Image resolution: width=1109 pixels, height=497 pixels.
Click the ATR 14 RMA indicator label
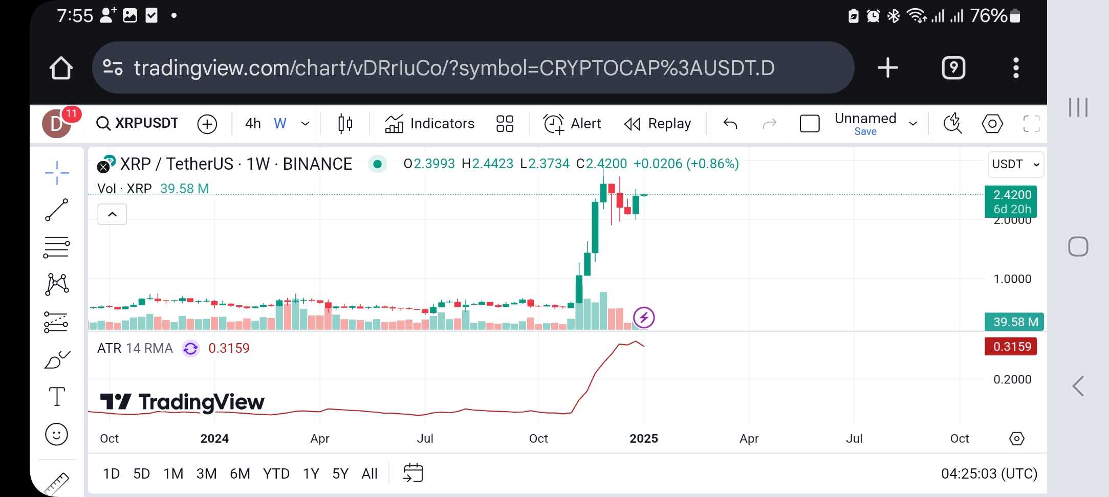pos(135,348)
